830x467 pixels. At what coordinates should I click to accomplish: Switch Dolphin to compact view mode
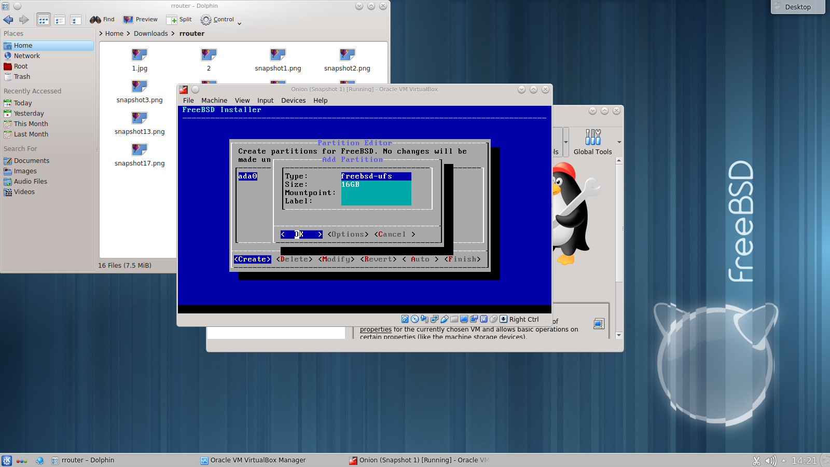click(60, 20)
